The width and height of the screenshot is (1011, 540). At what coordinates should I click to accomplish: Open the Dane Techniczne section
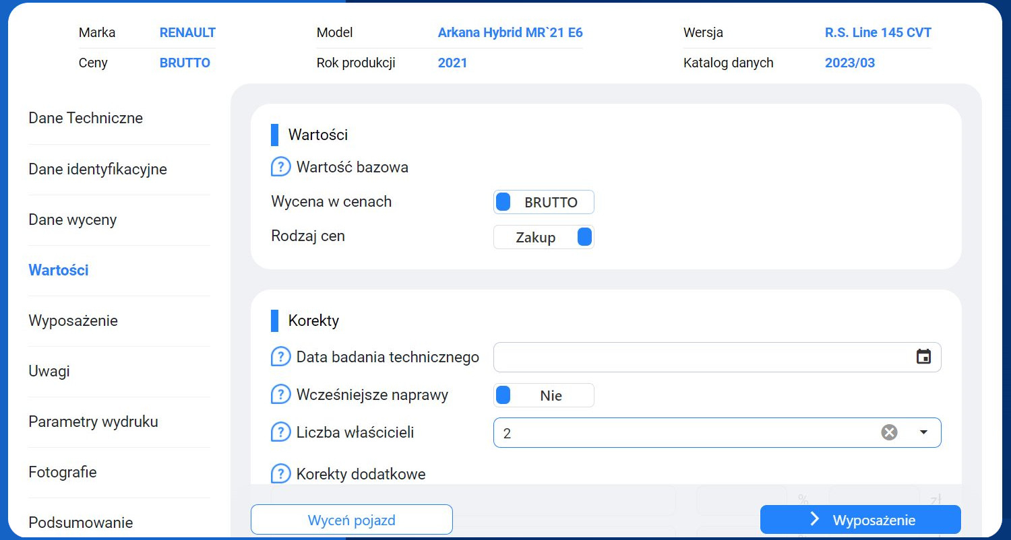click(86, 119)
